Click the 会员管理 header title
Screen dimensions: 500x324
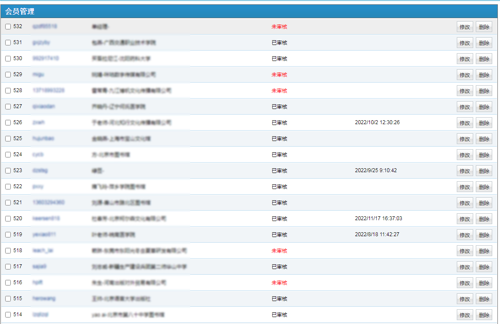20,12
